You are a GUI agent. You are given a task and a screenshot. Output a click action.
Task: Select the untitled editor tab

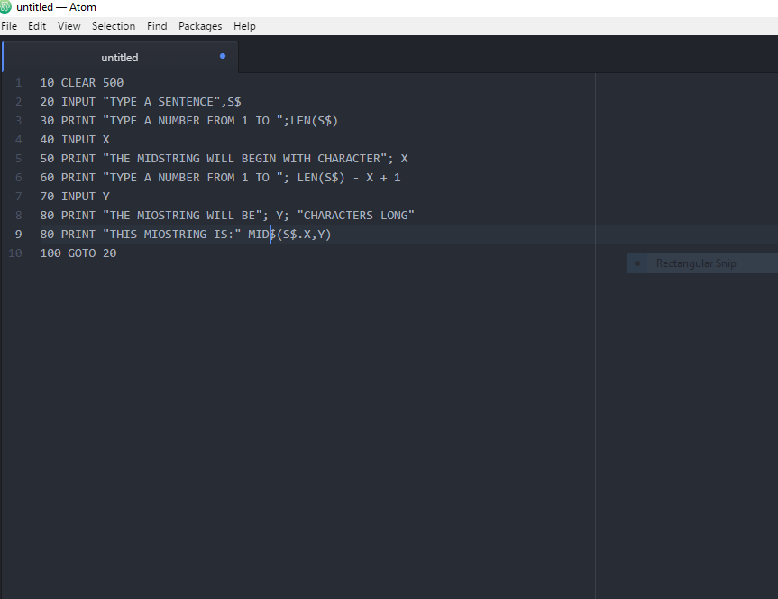[x=120, y=58]
